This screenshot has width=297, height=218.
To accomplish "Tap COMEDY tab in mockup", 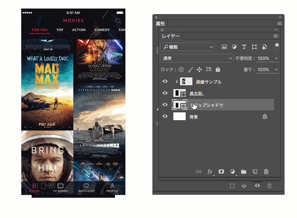I will coord(102,30).
